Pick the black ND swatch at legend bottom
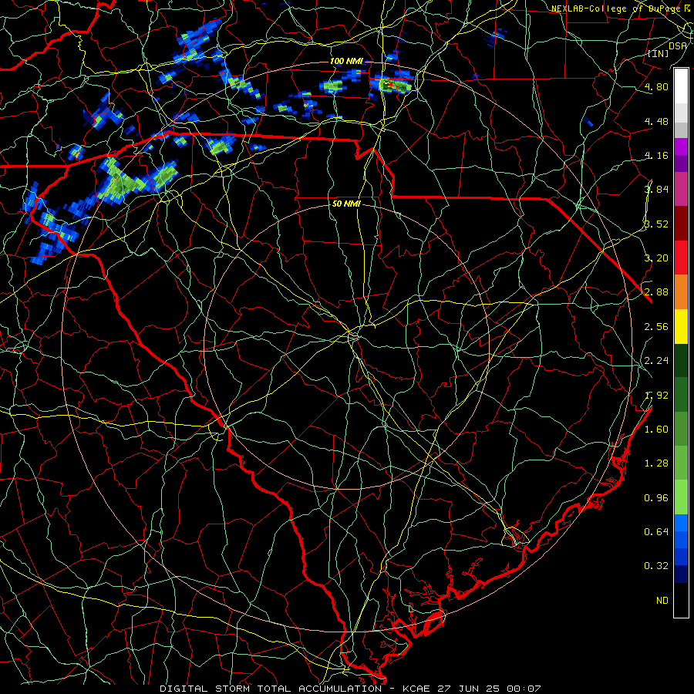The height and width of the screenshot is (694, 694). click(x=681, y=600)
